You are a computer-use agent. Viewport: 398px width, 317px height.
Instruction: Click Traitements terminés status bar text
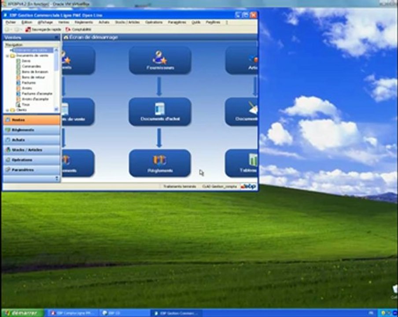[180, 187]
